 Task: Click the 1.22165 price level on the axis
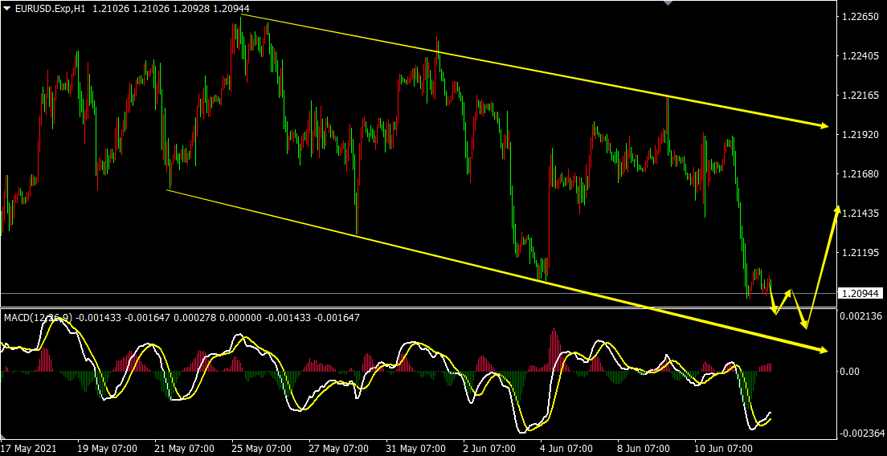click(x=859, y=96)
